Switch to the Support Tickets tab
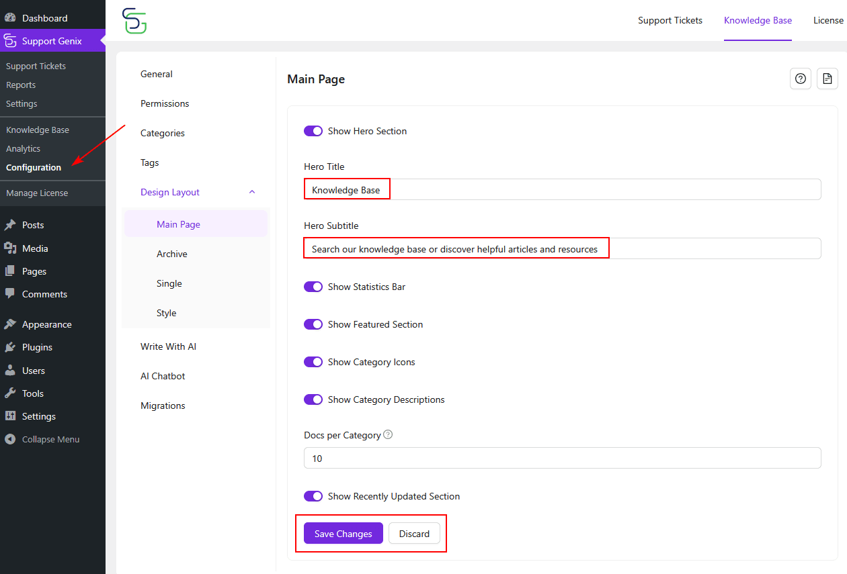The height and width of the screenshot is (574, 847). click(670, 20)
